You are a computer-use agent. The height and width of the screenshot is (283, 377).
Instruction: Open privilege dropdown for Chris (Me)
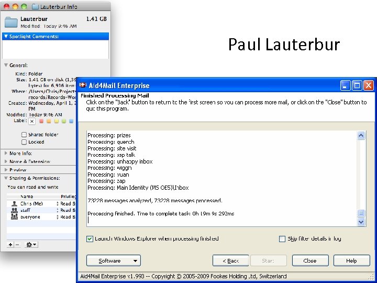point(58,203)
